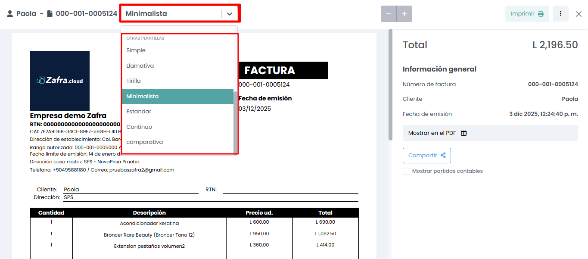Select the Simple template option
588x259 pixels.
(x=178, y=50)
